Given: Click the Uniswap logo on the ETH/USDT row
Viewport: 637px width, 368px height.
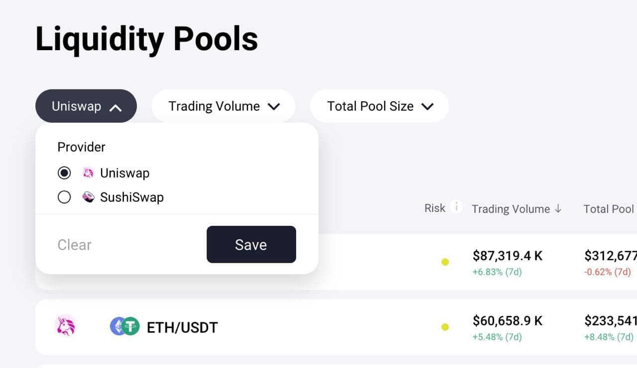Looking at the screenshot, I should tap(66, 327).
